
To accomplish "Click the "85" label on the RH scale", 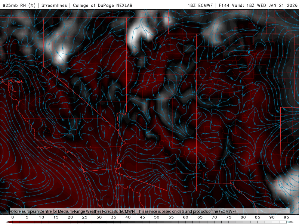I will pyautogui.click(x=258, y=217).
